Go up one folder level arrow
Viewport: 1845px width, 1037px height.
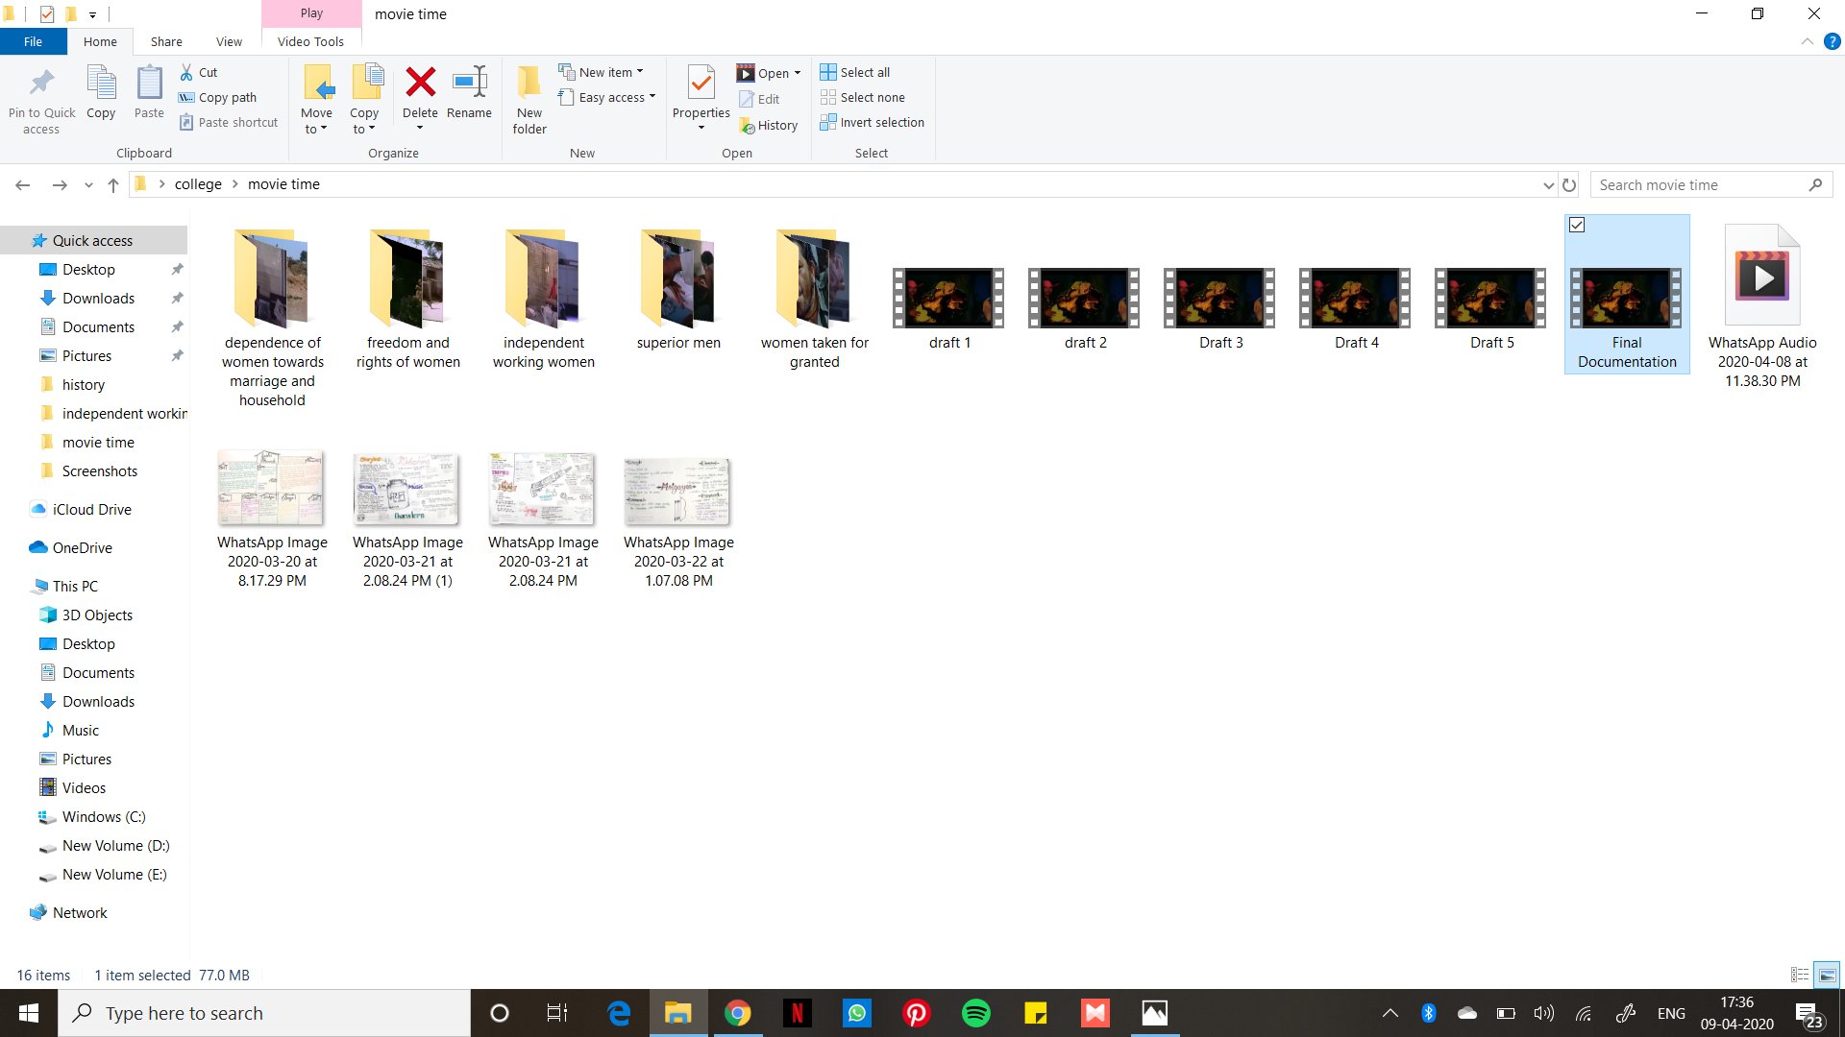click(x=113, y=184)
